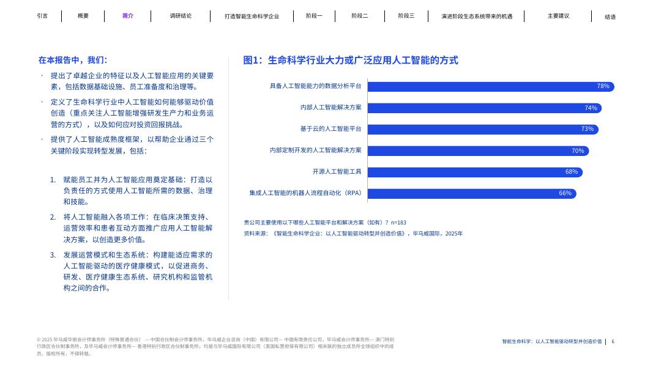
Task: Click the 开源人工智能工具 bar label
Action: [x=337, y=172]
